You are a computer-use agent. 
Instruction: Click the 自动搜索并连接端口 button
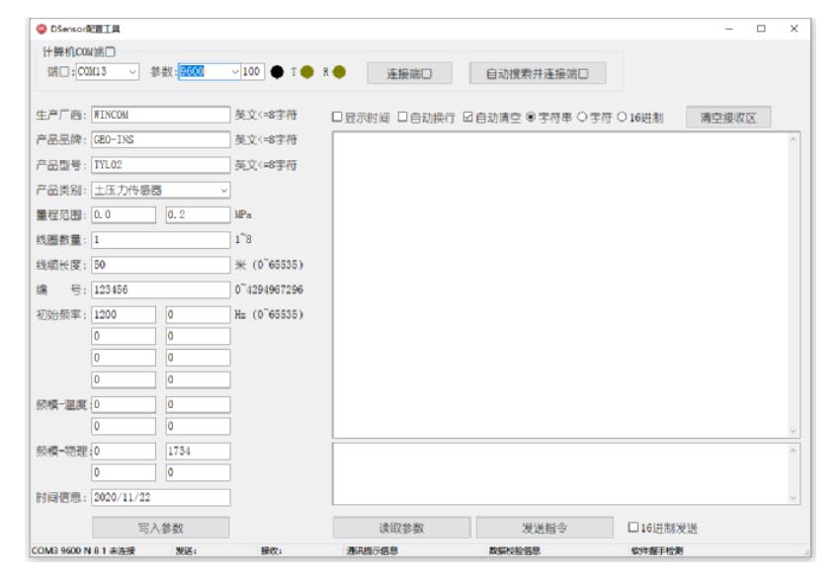[x=538, y=73]
